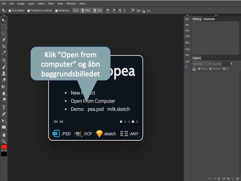Collapse the left toolbar with the >< arrows
This screenshot has height=181, width=241.
(x=4, y=15)
